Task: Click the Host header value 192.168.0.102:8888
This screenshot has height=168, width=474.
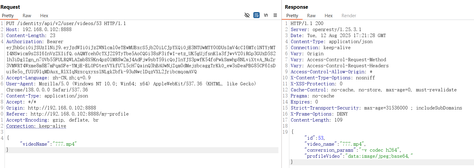Action: (x=47, y=30)
